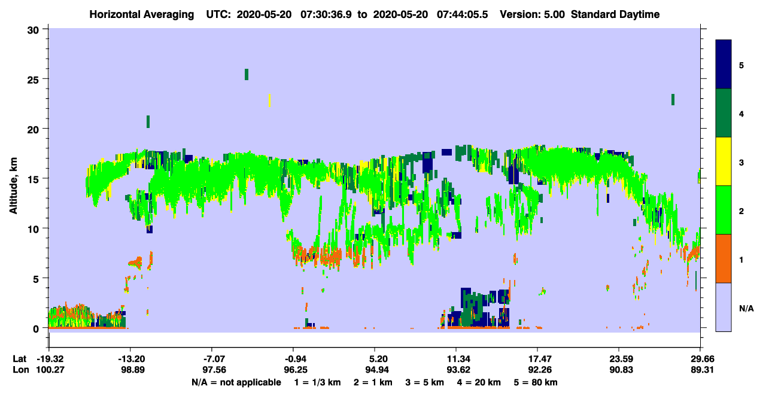Click the '3 = 5 km' legend entry
The width and height of the screenshot is (778, 399).
424,382
